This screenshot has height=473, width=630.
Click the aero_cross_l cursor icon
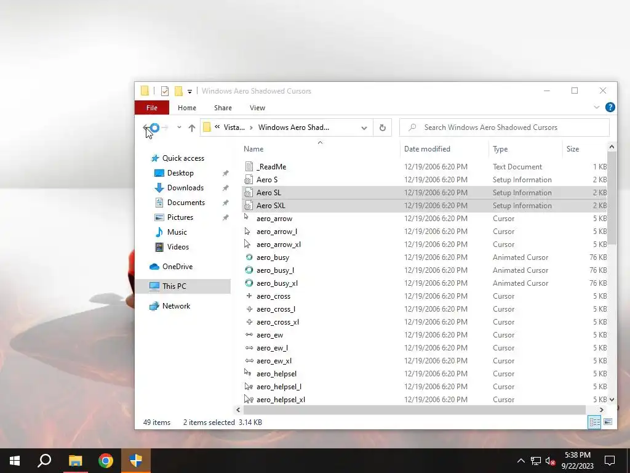coord(249,309)
